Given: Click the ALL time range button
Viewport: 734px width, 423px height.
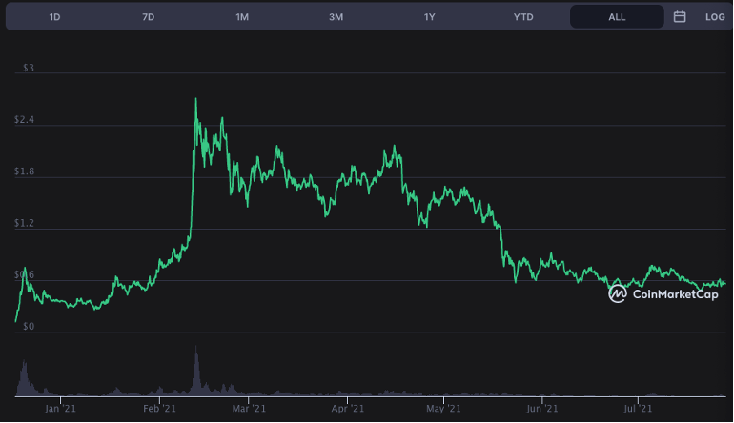Looking at the screenshot, I should pos(617,17).
